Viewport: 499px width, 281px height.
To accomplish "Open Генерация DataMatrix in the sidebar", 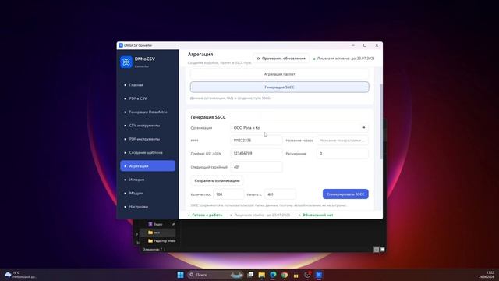I will [147, 112].
